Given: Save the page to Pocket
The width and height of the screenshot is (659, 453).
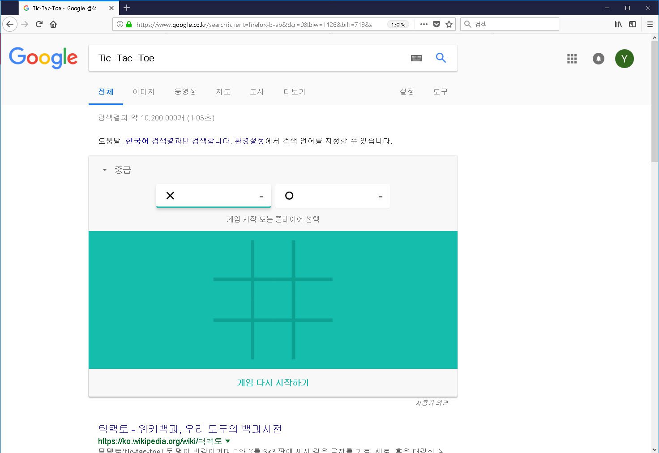Looking at the screenshot, I should [x=436, y=24].
